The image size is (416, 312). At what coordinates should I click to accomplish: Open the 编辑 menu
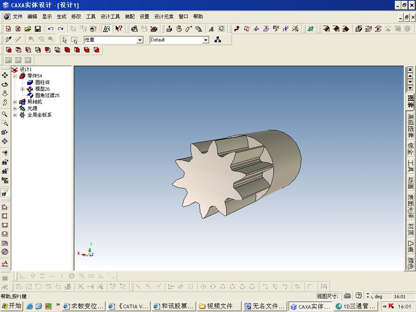[32, 16]
